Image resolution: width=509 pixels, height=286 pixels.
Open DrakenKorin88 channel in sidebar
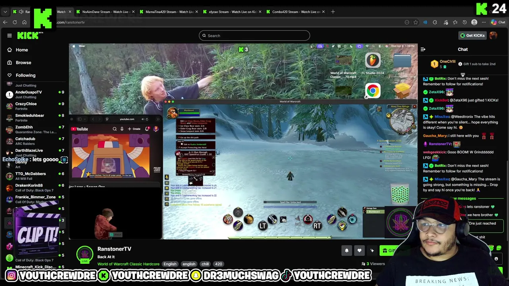pos(36,187)
